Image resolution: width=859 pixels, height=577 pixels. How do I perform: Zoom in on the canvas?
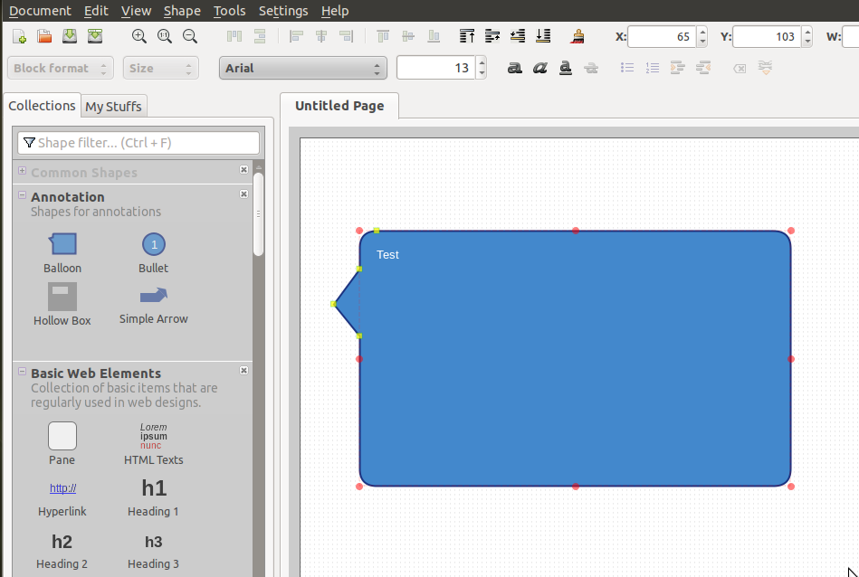pyautogui.click(x=139, y=36)
